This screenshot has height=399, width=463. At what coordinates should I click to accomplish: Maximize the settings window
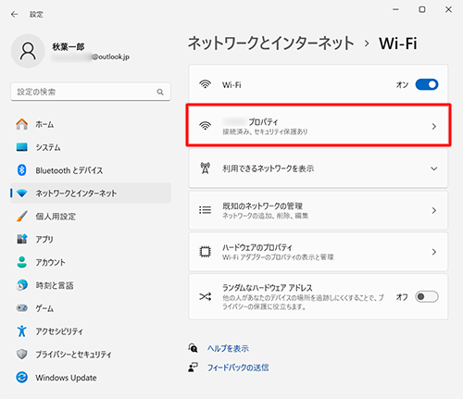[422, 9]
